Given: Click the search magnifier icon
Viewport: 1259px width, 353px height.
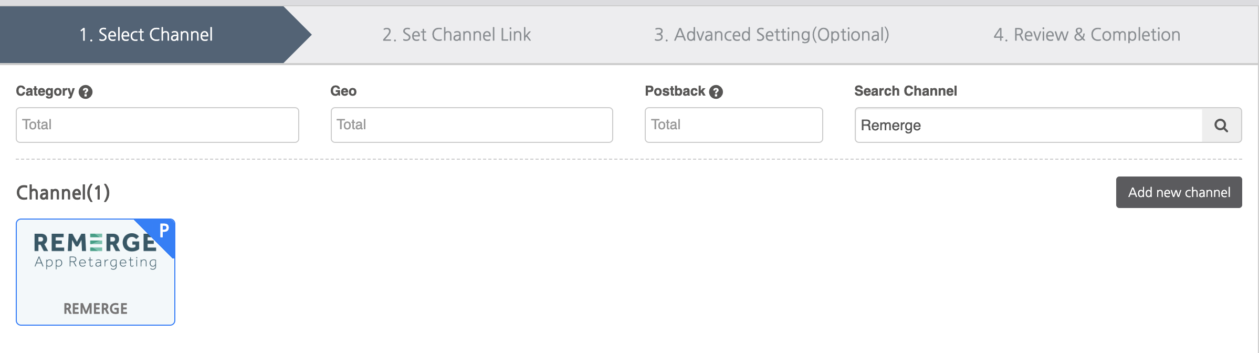Looking at the screenshot, I should (1222, 125).
